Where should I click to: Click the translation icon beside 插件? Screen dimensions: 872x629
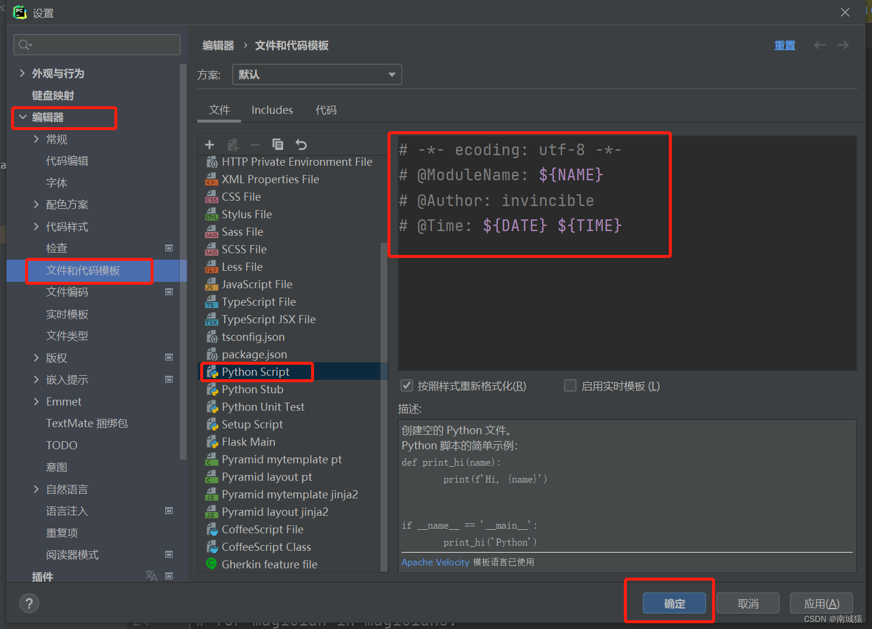pos(151,576)
